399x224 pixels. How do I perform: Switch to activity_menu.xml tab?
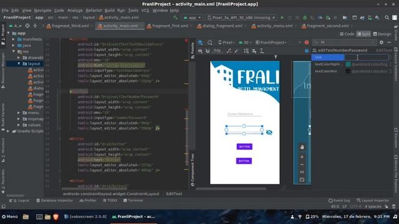(272, 26)
